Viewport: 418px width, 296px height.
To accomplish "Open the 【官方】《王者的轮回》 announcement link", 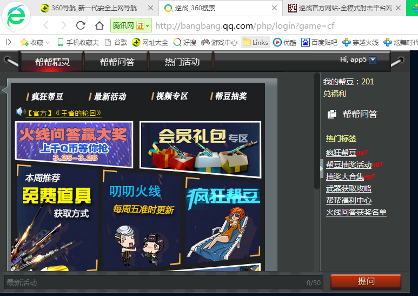I will click(63, 113).
